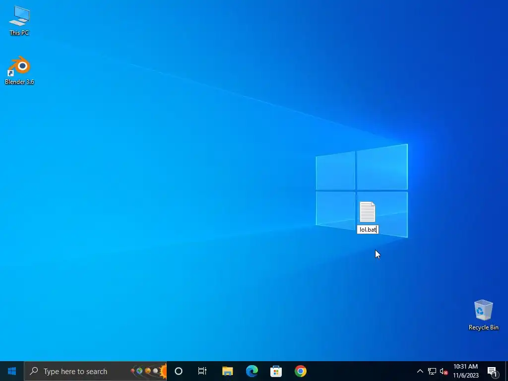
Task: Select the This PC desktop icon
Action: [19, 20]
